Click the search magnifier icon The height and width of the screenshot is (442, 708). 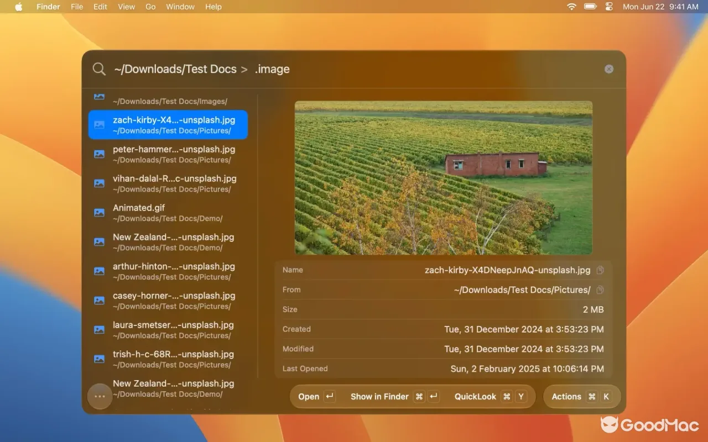point(99,69)
